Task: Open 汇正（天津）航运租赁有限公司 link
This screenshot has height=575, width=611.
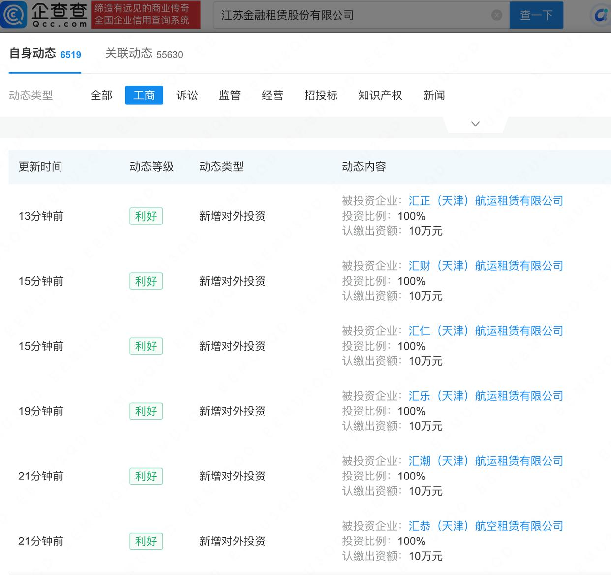Action: click(x=486, y=201)
